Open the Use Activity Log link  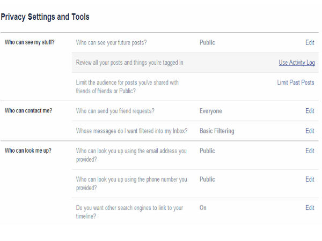[x=296, y=63]
